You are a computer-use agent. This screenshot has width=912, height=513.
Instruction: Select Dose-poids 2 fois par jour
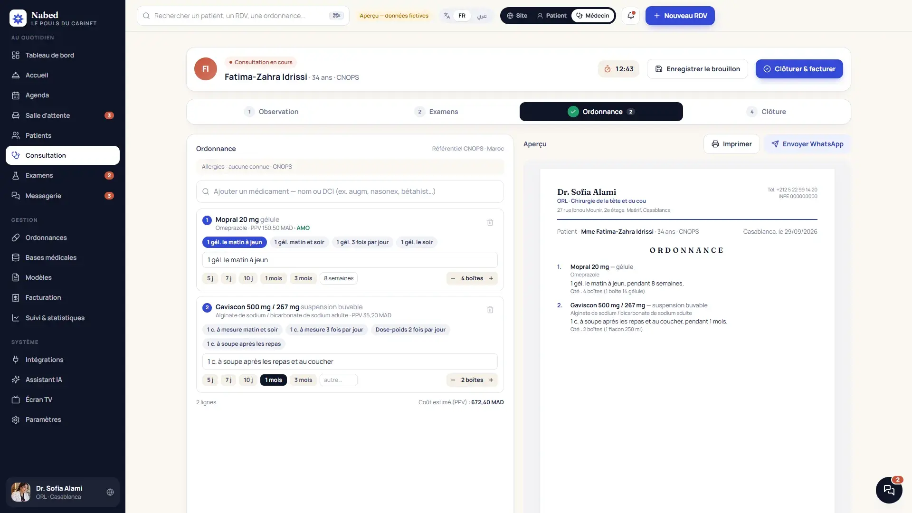410,330
